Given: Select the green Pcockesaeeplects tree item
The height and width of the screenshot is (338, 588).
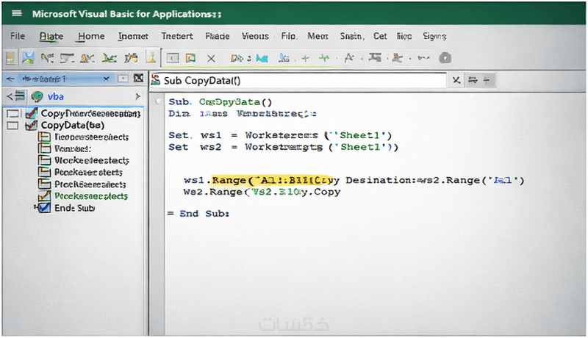Looking at the screenshot, I should pos(91,196).
